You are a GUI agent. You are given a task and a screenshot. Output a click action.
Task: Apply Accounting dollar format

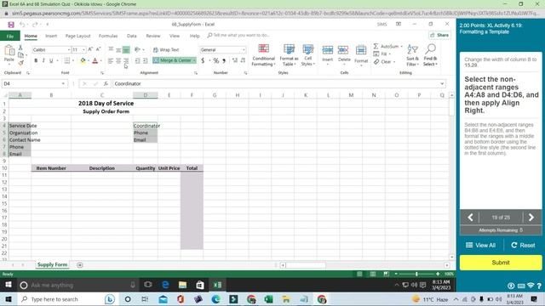203,60
